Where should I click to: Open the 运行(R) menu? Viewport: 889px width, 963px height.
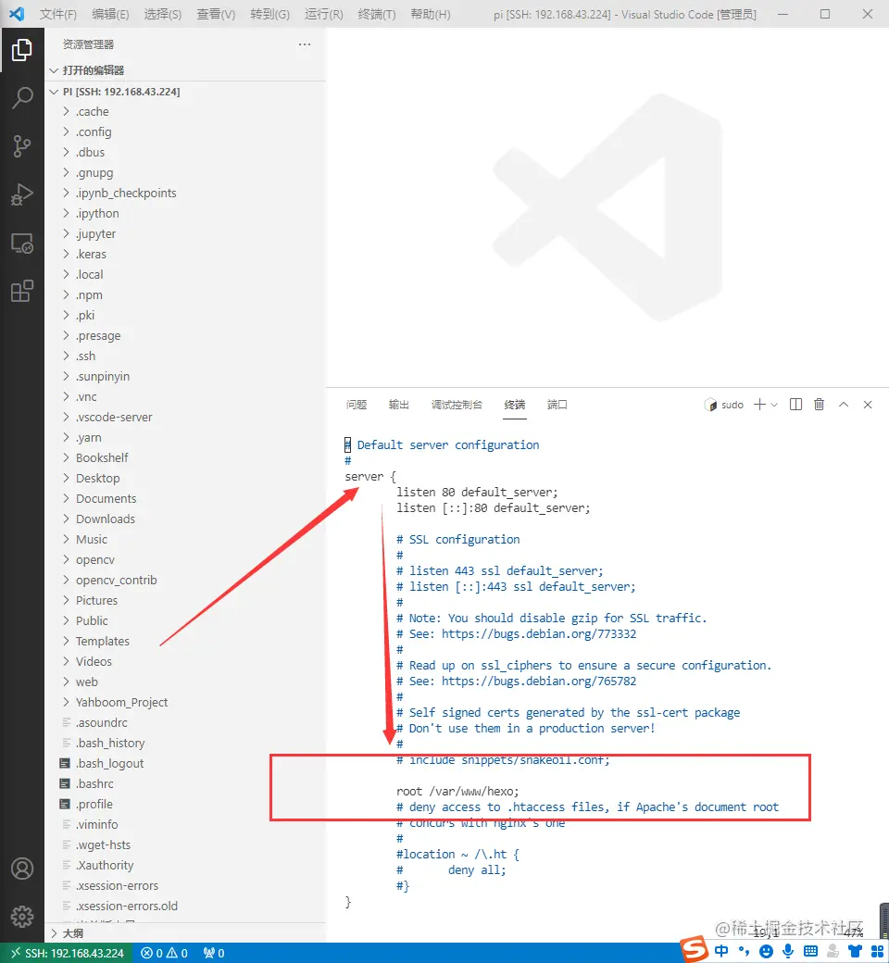(324, 14)
